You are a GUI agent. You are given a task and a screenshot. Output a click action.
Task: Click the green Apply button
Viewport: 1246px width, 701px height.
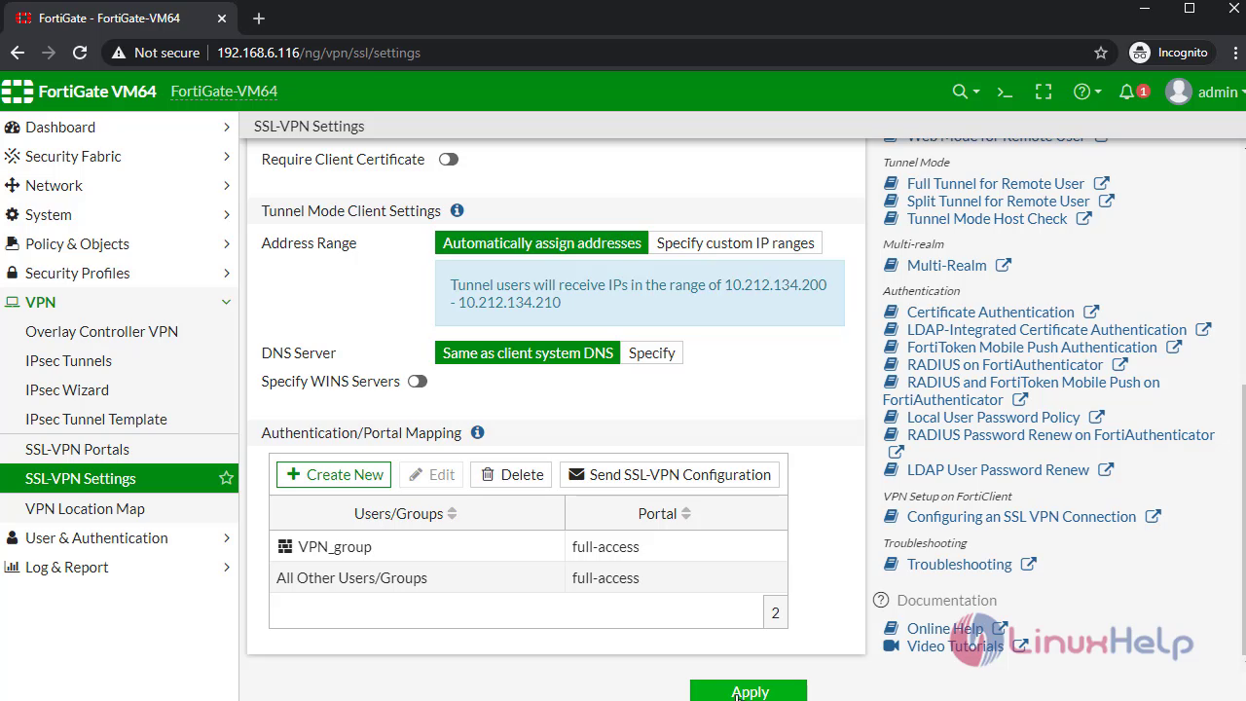[749, 690]
